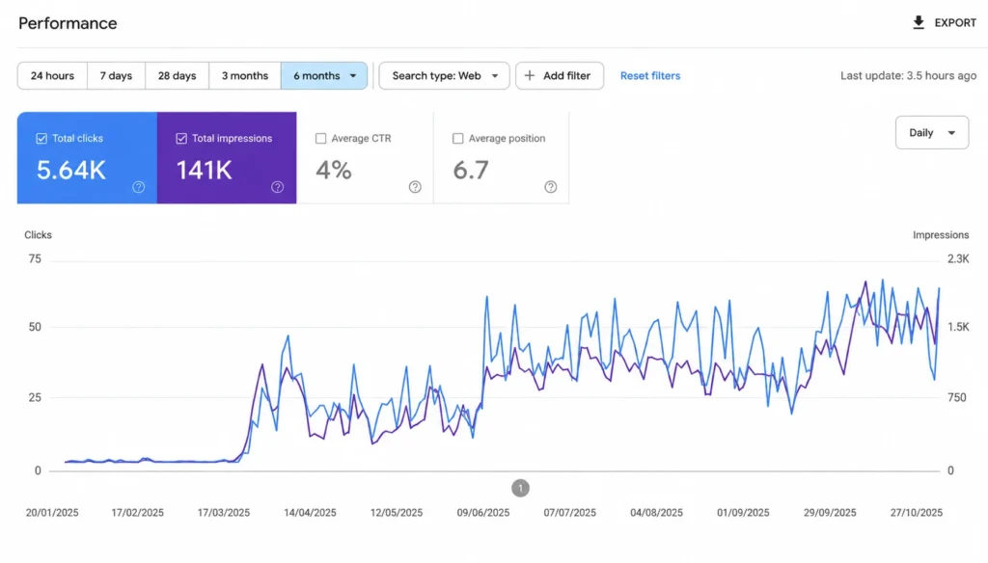This screenshot has height=563, width=988.
Task: Open help icon on Total impressions card
Action: click(277, 187)
